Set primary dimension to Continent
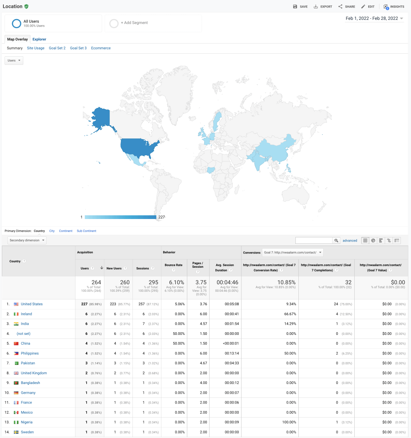The height and width of the screenshot is (438, 411). [x=66, y=231]
